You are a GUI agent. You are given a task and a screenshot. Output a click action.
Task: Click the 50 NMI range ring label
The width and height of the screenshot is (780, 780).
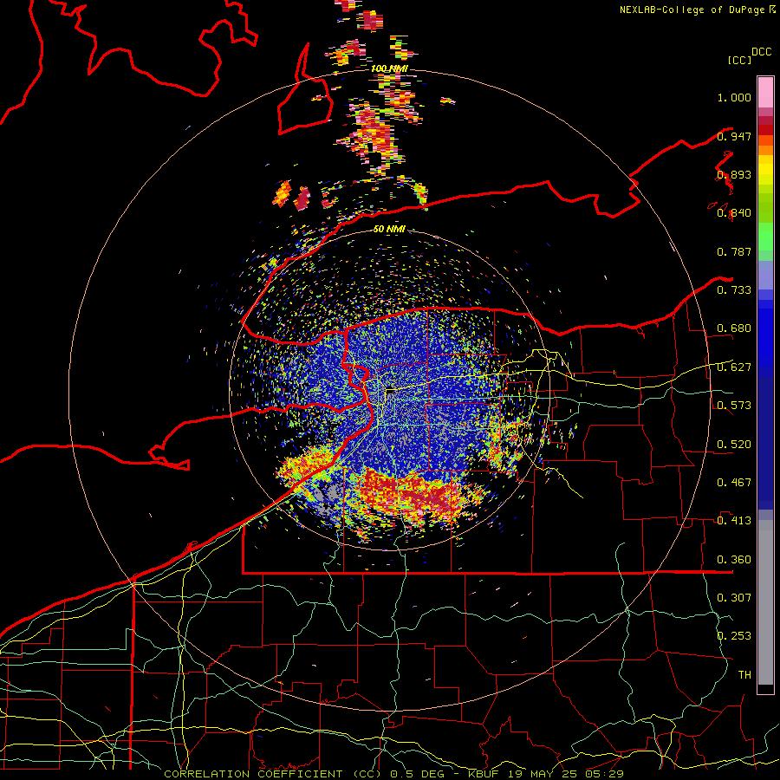tap(389, 230)
